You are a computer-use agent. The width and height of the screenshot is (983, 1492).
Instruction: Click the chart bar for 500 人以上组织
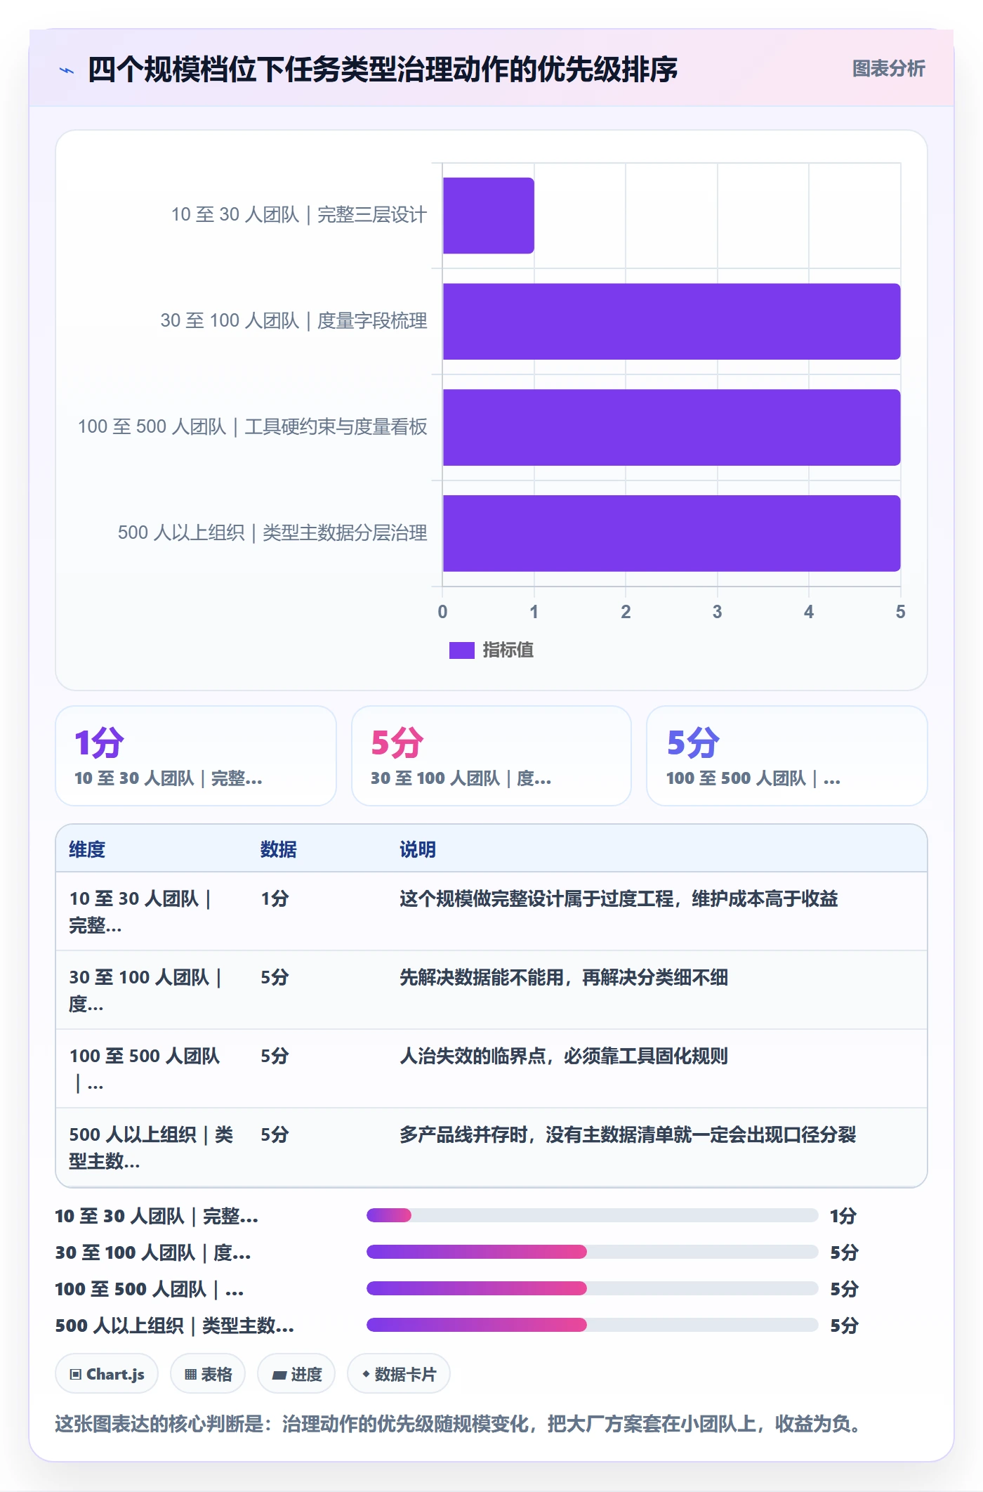(671, 533)
